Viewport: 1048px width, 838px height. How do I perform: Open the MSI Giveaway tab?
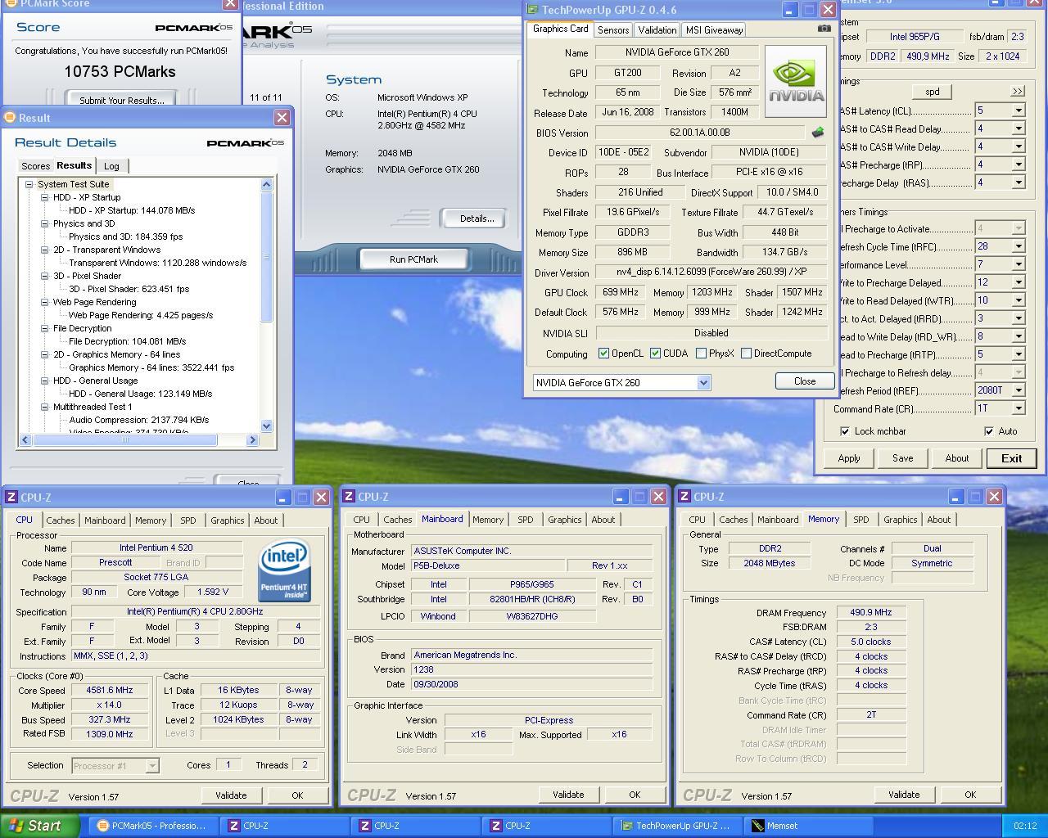tap(714, 30)
